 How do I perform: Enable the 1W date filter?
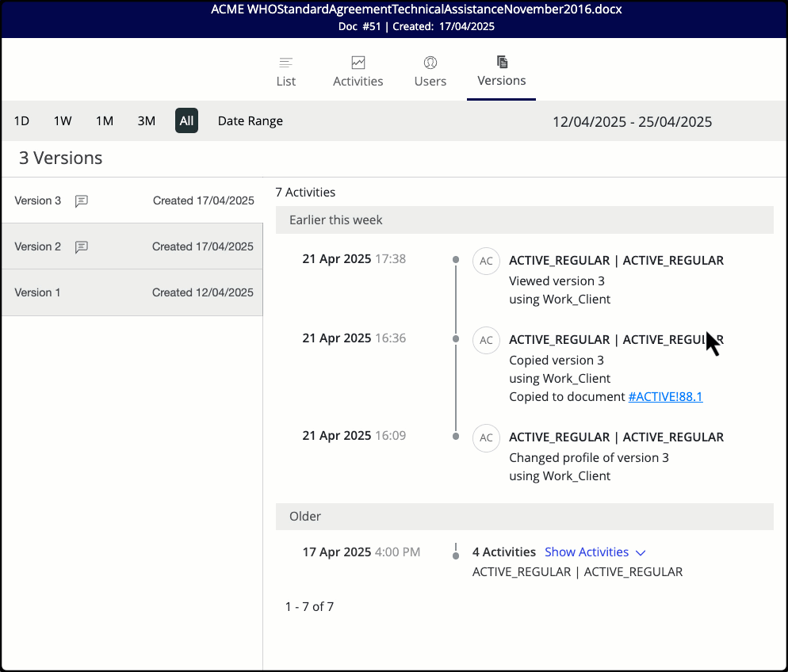62,120
